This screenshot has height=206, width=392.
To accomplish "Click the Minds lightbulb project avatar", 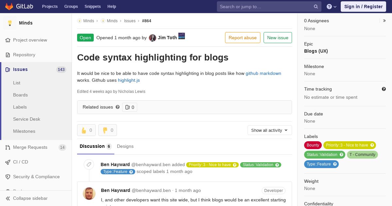I will click(10, 23).
